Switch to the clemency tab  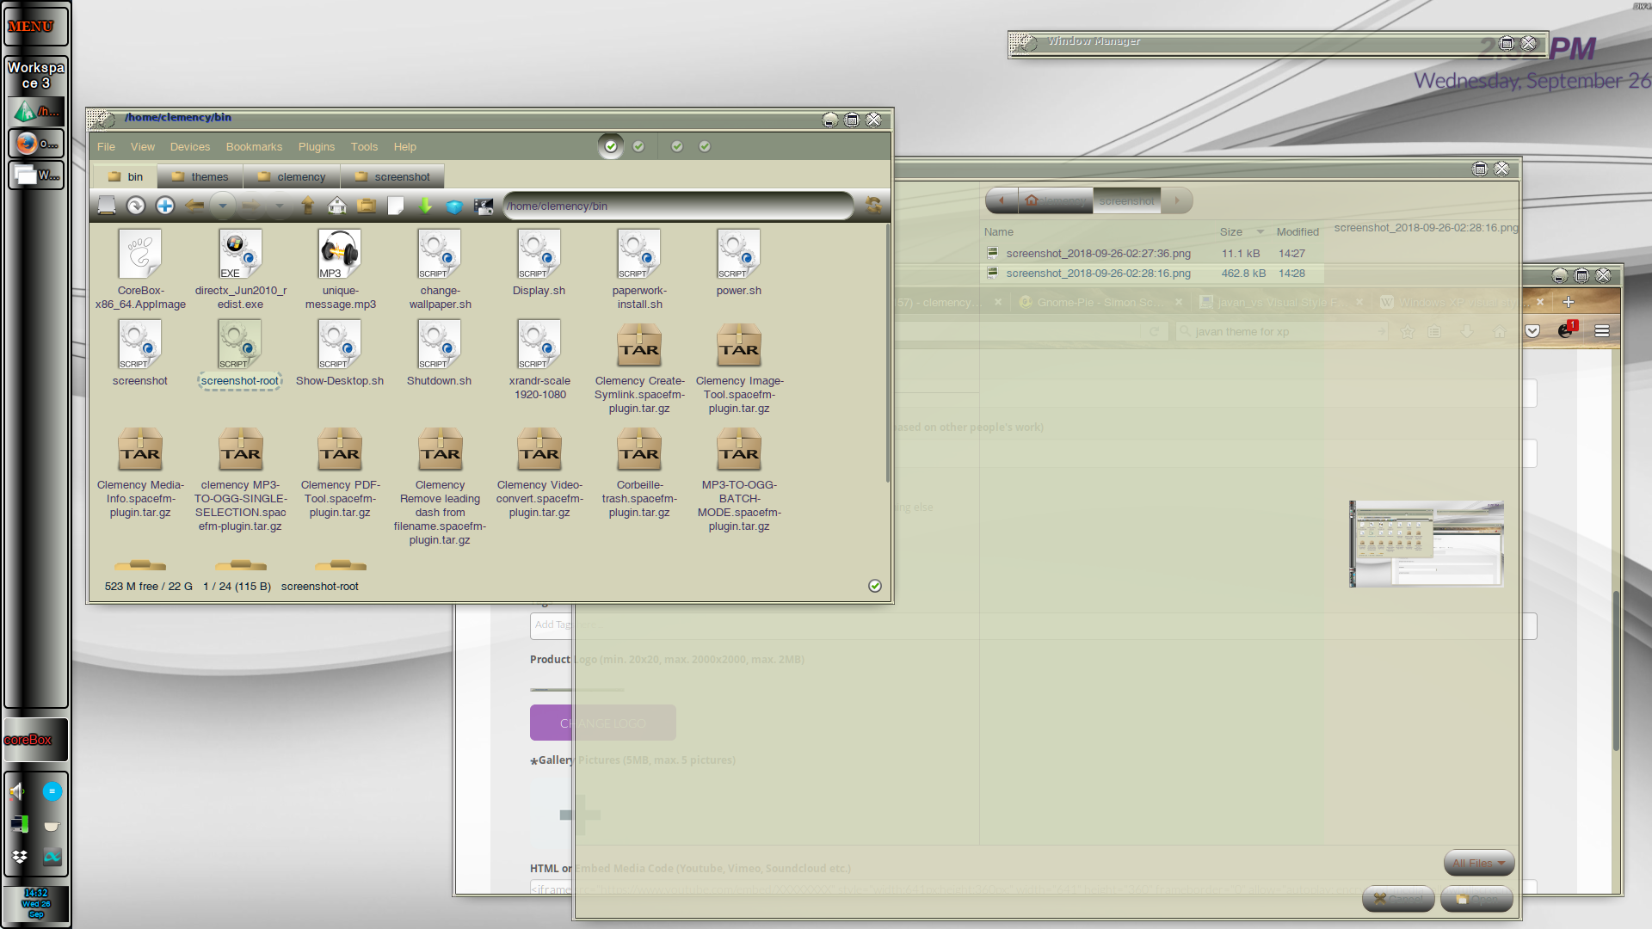(x=292, y=177)
